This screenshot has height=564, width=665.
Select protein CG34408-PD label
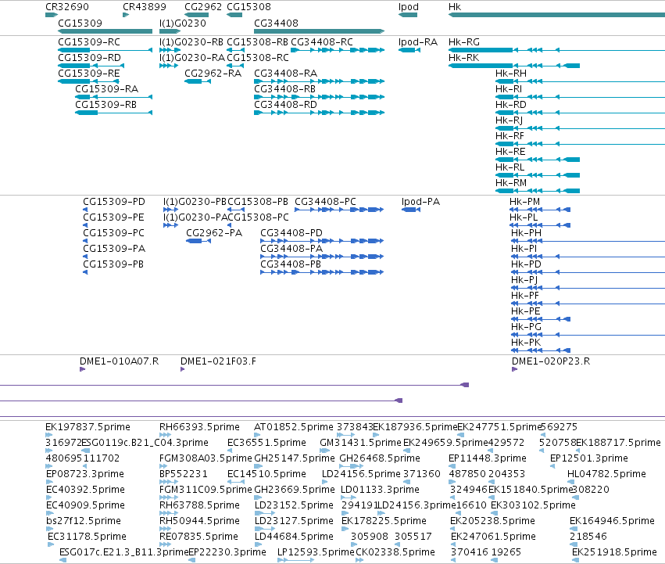coord(291,233)
